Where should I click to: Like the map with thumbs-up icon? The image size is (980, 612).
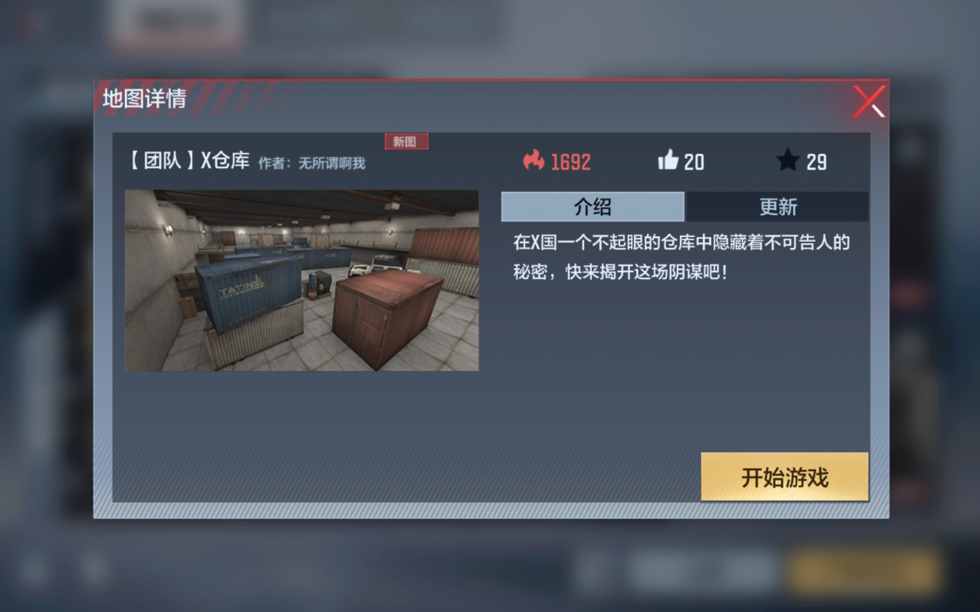pos(668,160)
